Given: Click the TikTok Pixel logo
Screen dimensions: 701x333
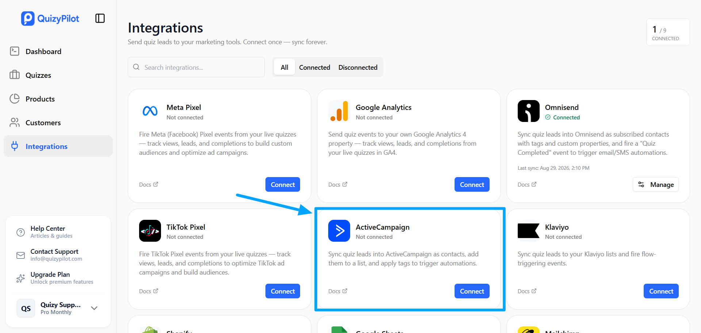Looking at the screenshot, I should tap(150, 231).
